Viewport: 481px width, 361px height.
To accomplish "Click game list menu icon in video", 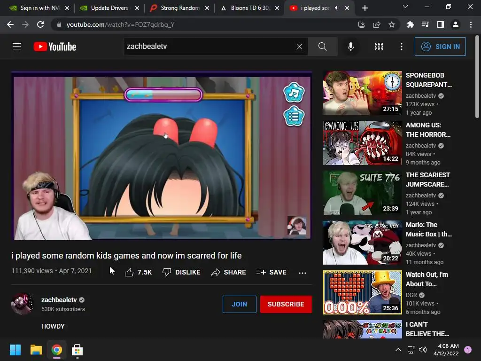I will pyautogui.click(x=294, y=116).
